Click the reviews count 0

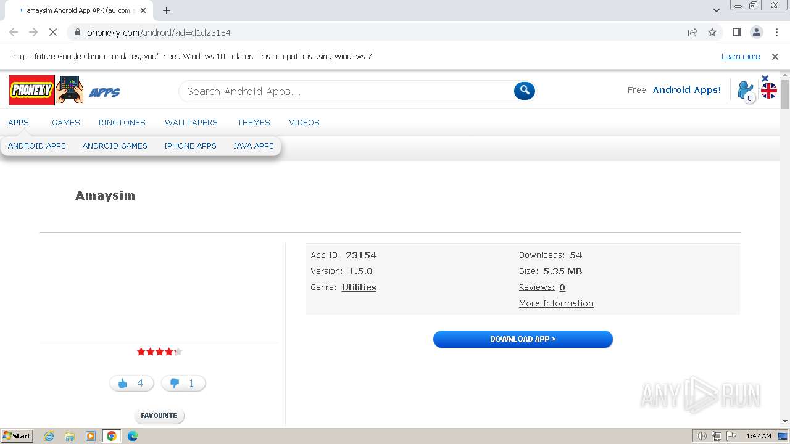562,287
